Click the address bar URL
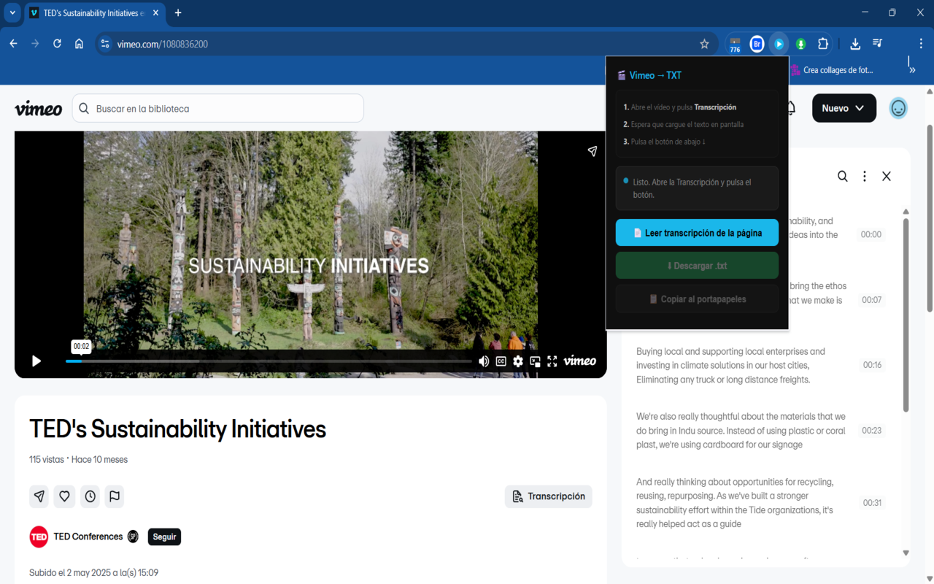Image resolution: width=934 pixels, height=584 pixels. tap(163, 45)
